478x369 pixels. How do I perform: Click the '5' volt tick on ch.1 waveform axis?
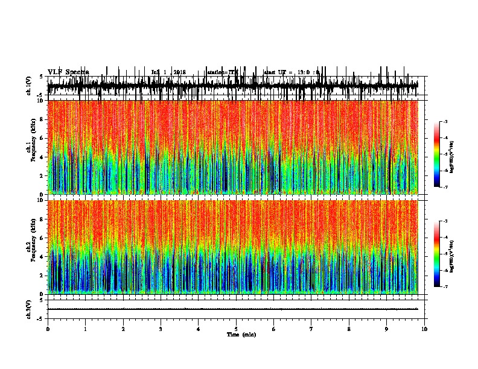(42, 77)
